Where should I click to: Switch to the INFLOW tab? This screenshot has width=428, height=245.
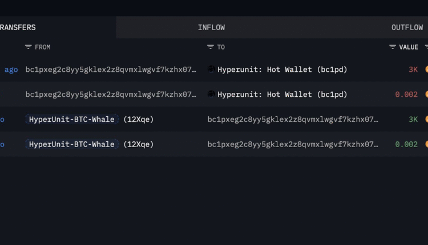tap(211, 27)
